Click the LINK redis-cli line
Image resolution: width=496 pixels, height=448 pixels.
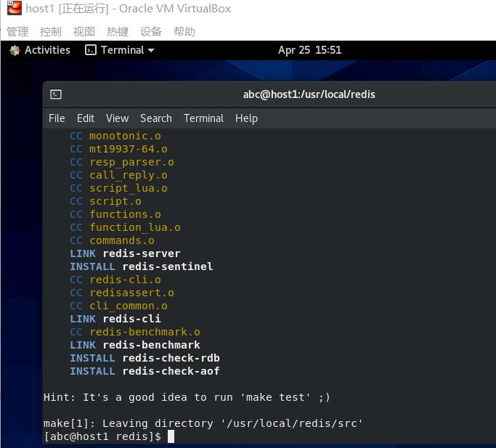(115, 319)
